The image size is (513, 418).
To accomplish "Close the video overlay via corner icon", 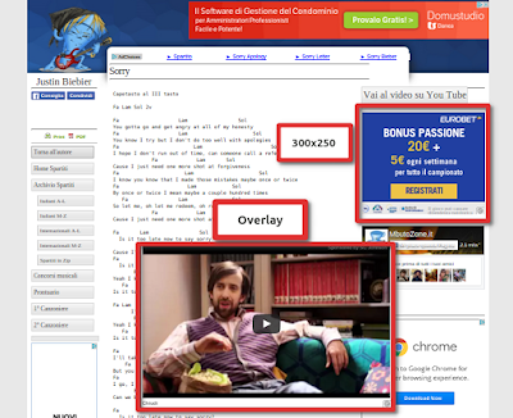I will [386, 403].
